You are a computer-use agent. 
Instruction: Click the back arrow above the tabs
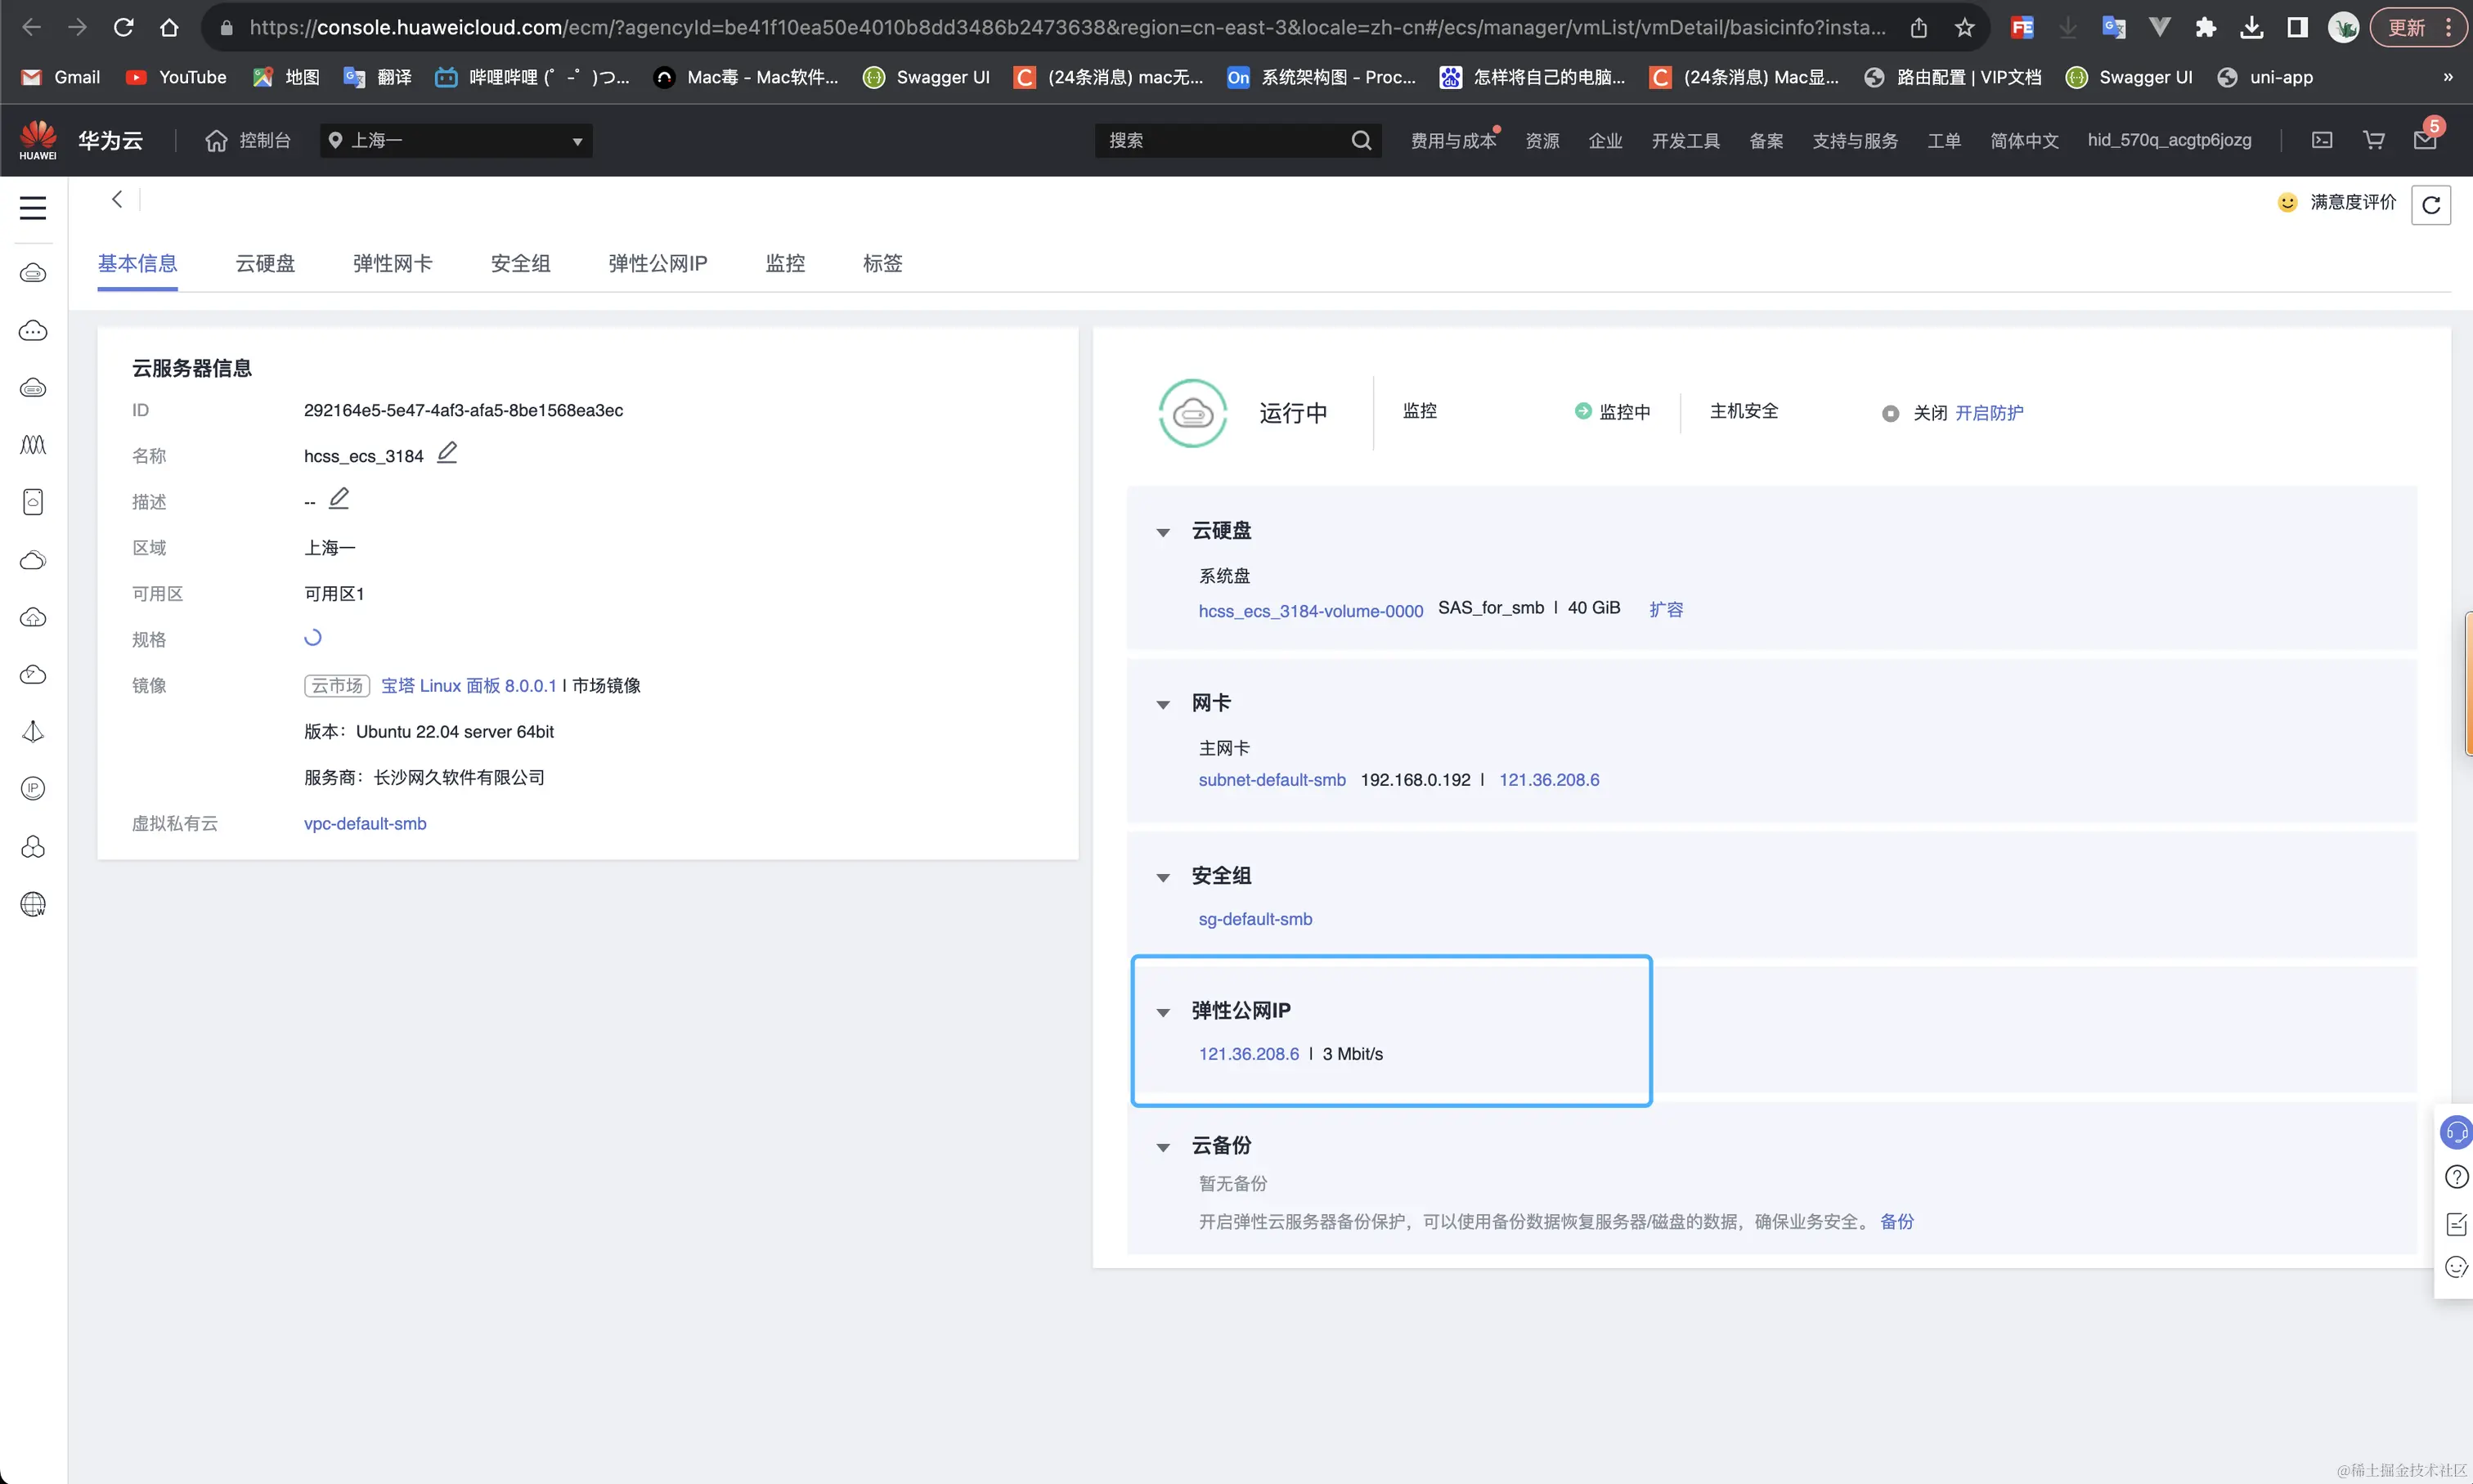117,199
